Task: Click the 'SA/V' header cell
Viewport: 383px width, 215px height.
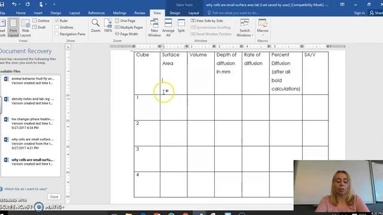Action: (315, 73)
